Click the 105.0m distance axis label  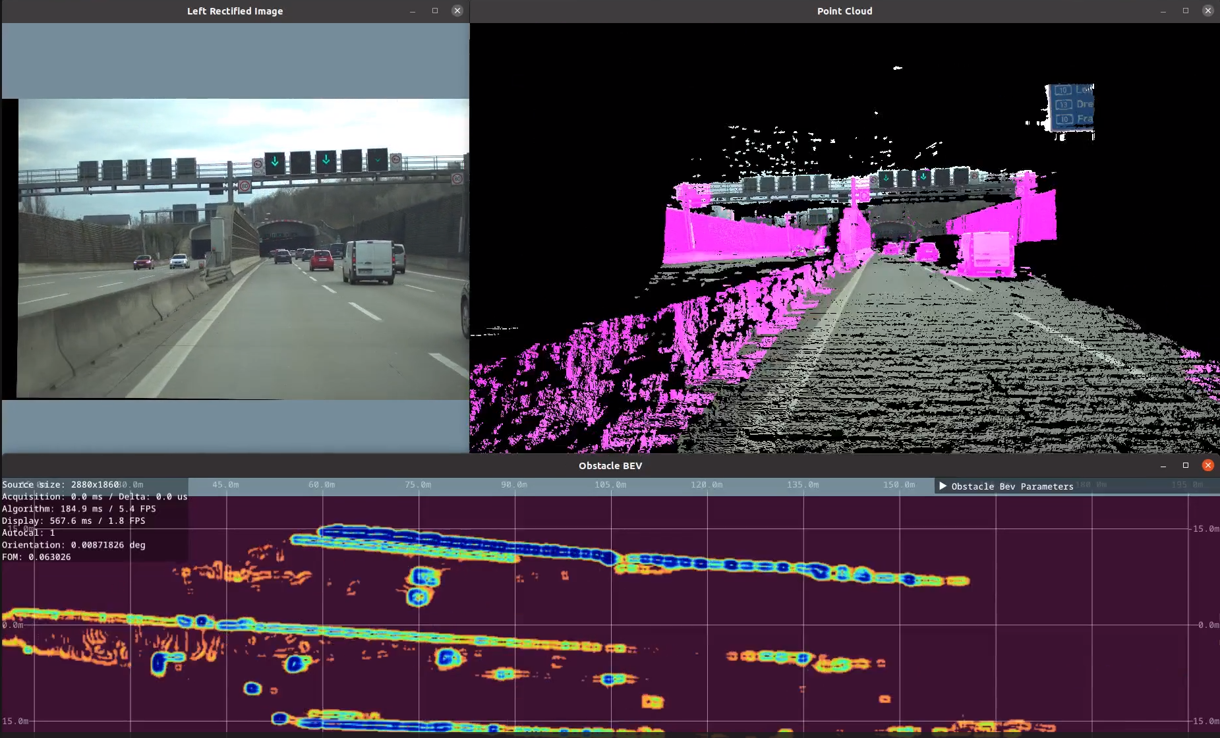pos(610,484)
